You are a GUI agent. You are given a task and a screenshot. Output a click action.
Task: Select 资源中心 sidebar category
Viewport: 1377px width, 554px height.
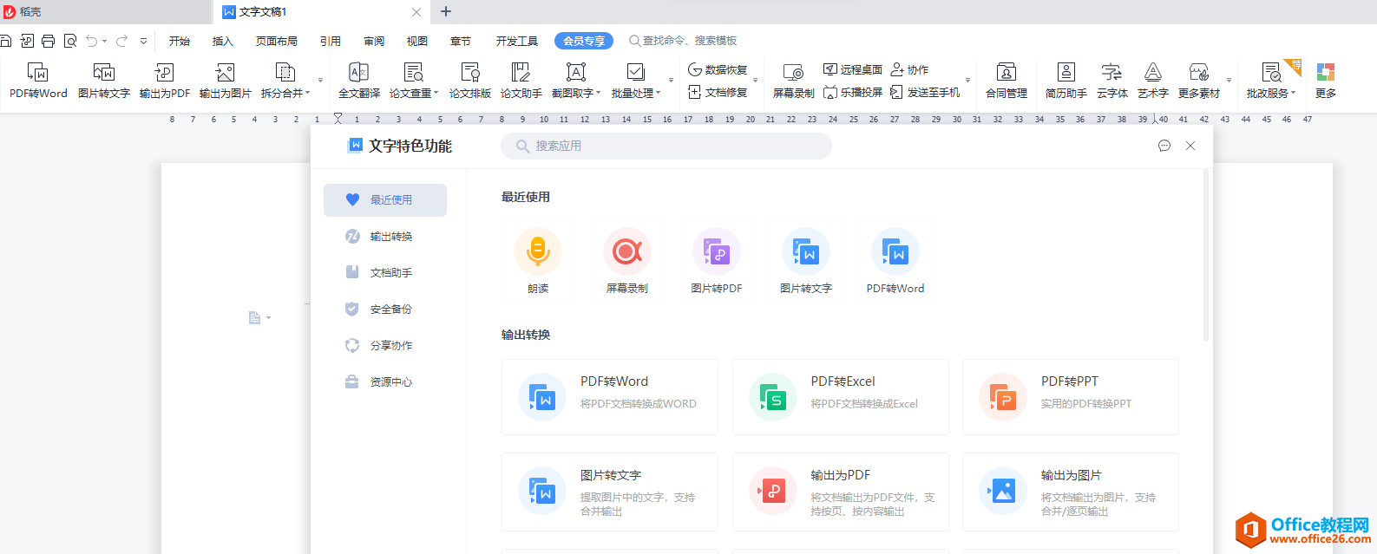tap(385, 381)
